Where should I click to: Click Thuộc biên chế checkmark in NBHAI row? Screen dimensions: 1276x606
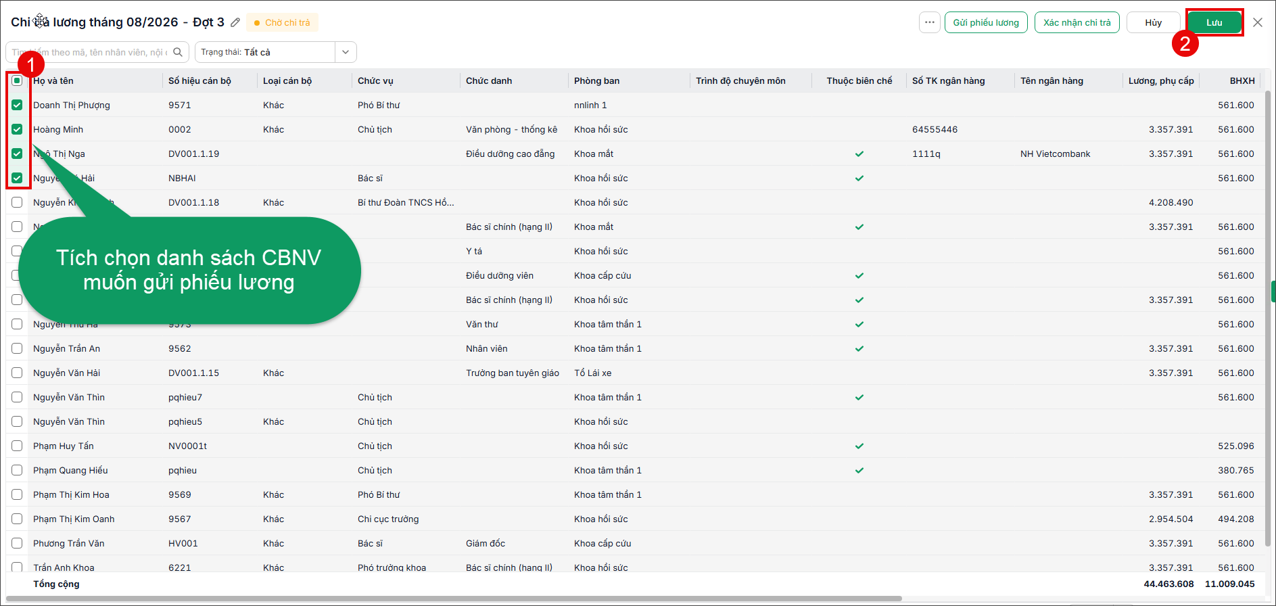click(x=859, y=178)
